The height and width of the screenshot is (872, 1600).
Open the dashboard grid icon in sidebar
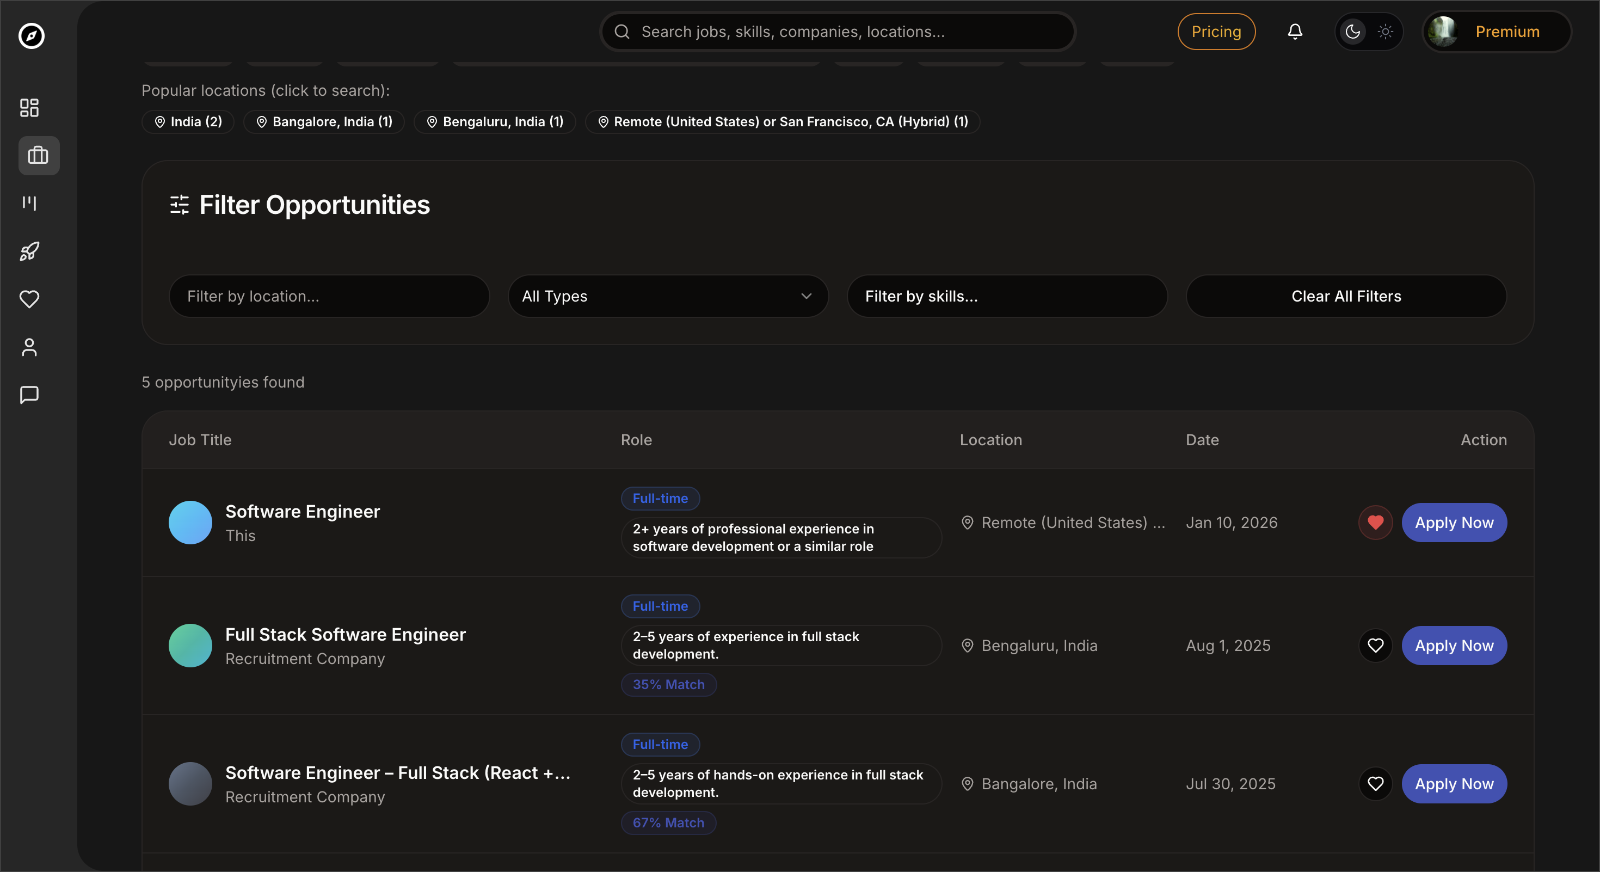(x=29, y=107)
